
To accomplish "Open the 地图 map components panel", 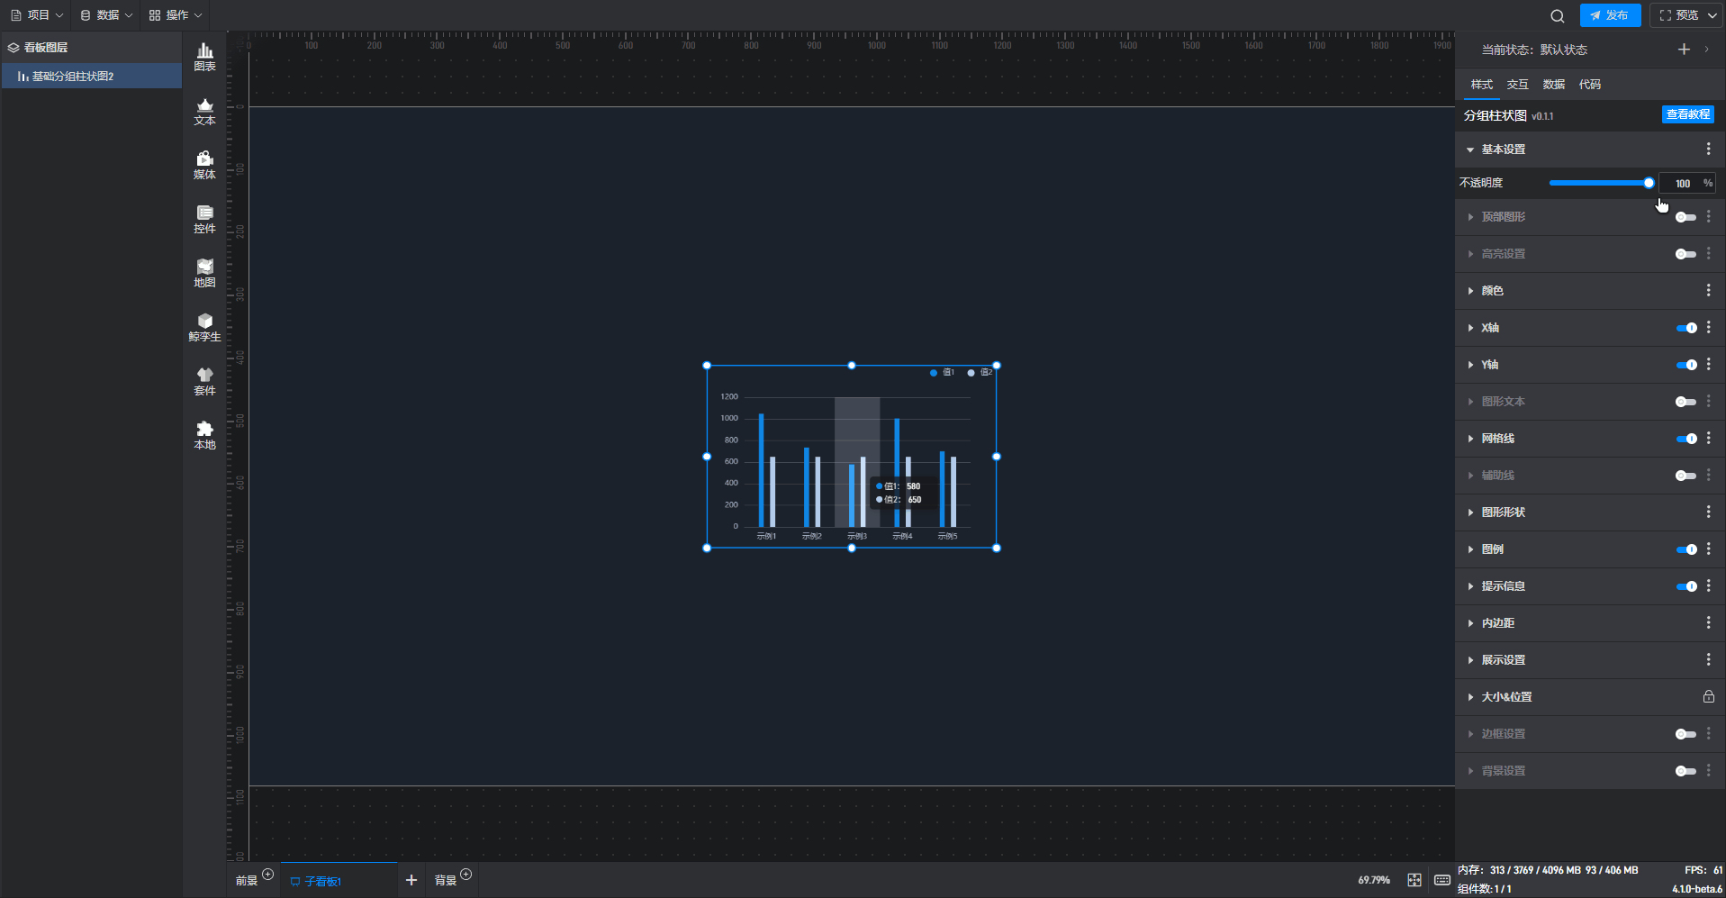I will (x=204, y=274).
